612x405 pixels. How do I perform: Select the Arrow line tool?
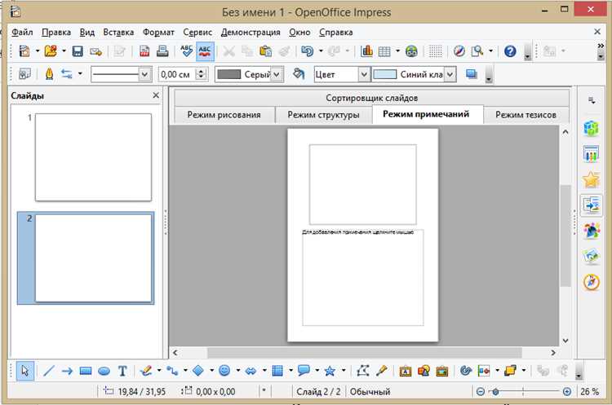click(x=67, y=371)
